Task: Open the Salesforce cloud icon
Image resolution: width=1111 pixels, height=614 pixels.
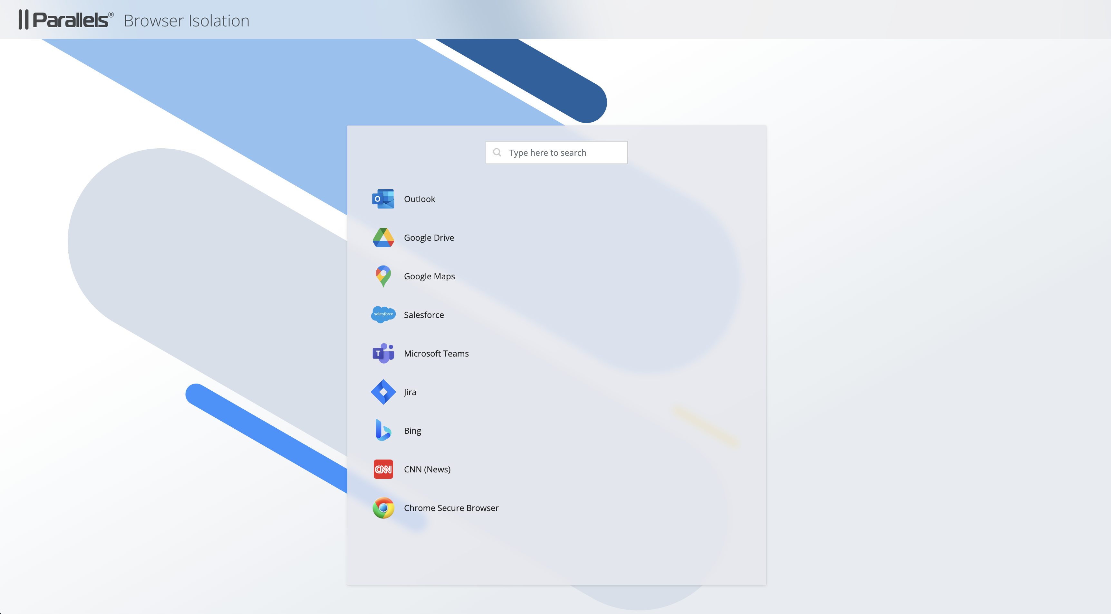Action: (383, 314)
